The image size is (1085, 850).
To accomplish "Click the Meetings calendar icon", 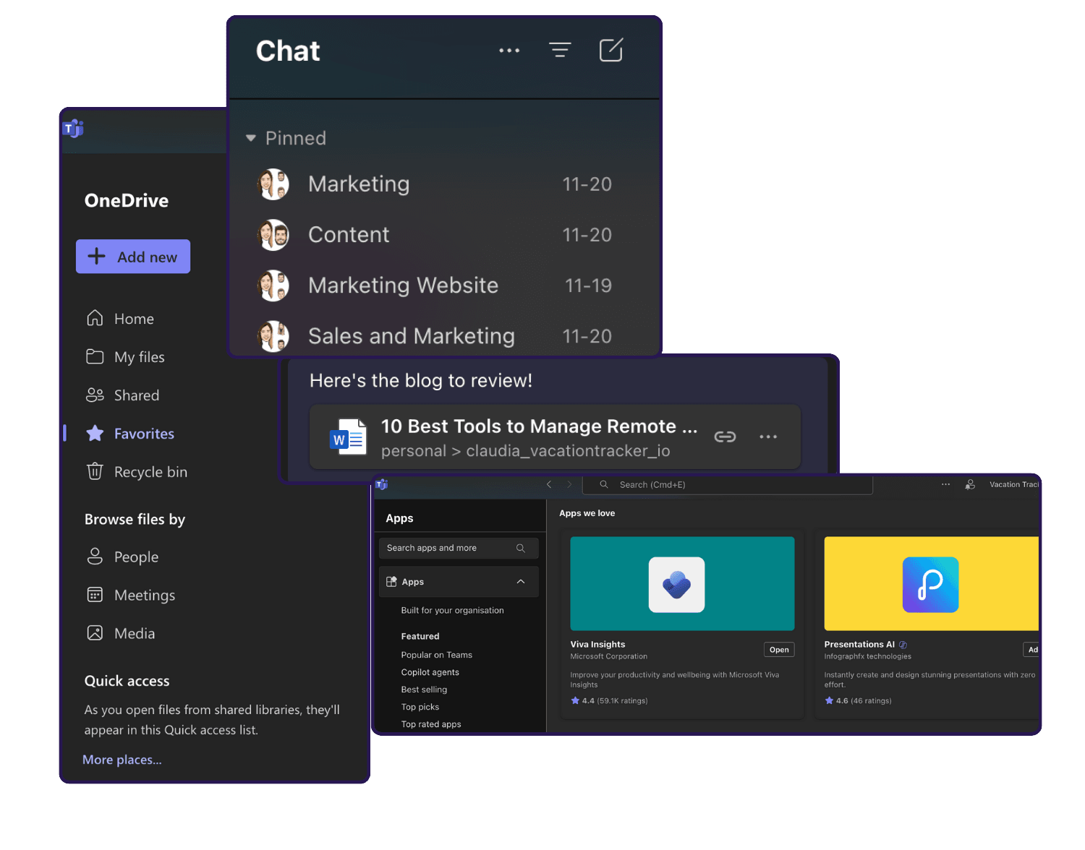I will [x=95, y=595].
